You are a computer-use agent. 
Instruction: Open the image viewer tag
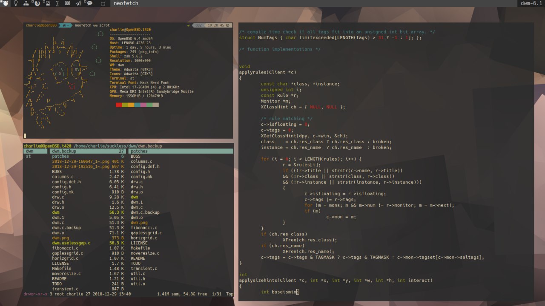point(47,3)
